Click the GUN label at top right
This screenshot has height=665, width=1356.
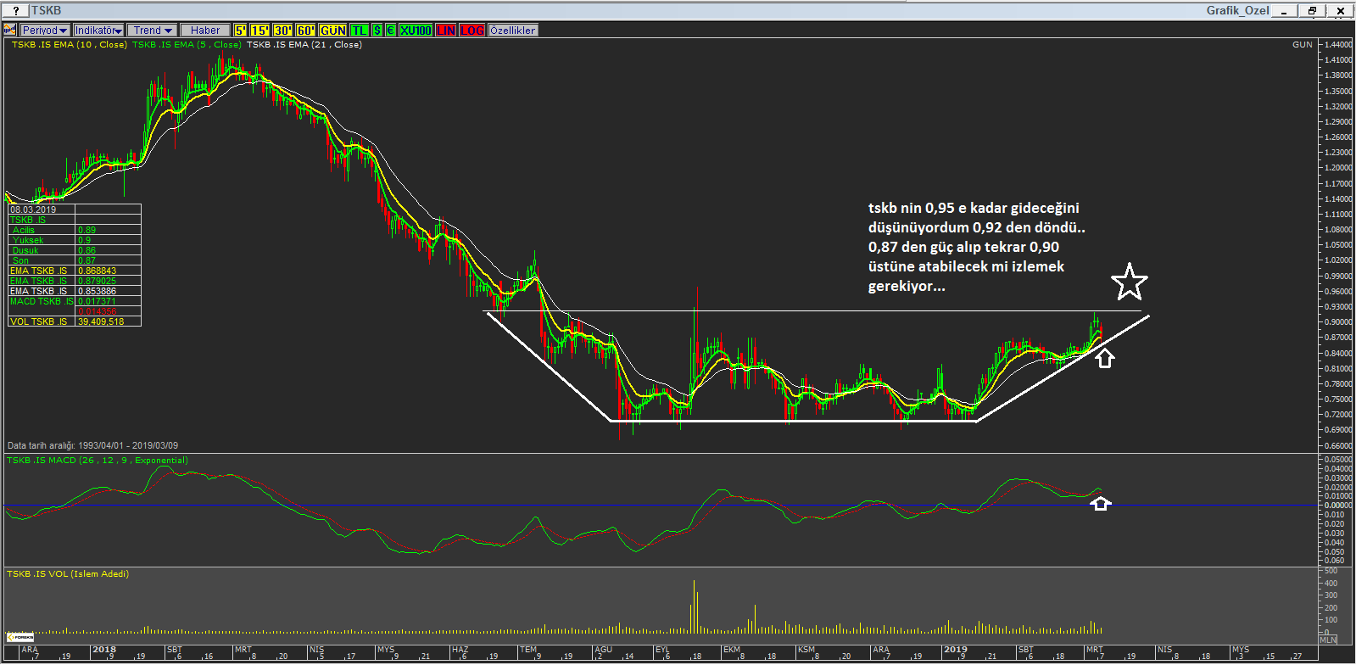[x=1302, y=44]
